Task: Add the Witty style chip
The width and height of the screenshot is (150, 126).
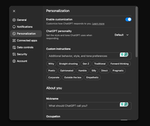Action: pos(51,64)
